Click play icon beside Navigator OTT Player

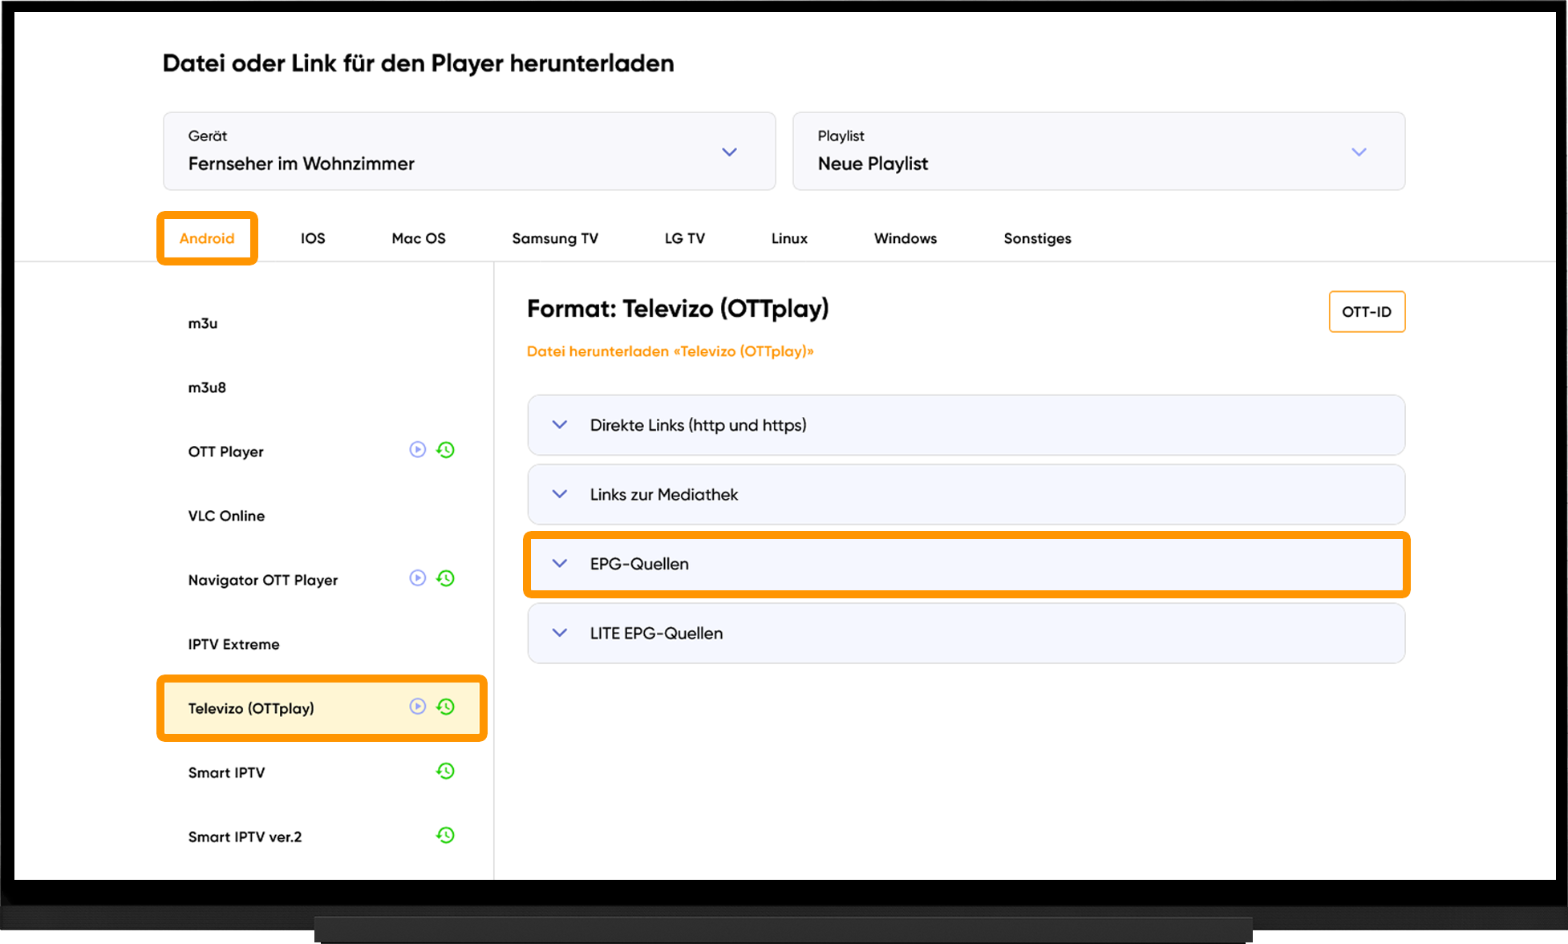click(417, 578)
